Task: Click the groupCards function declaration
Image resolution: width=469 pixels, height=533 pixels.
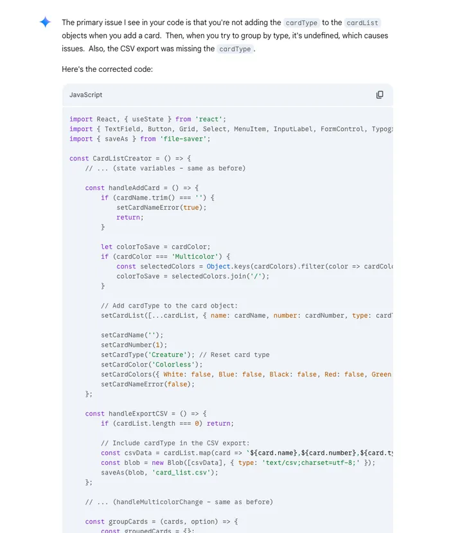Action: click(x=127, y=521)
